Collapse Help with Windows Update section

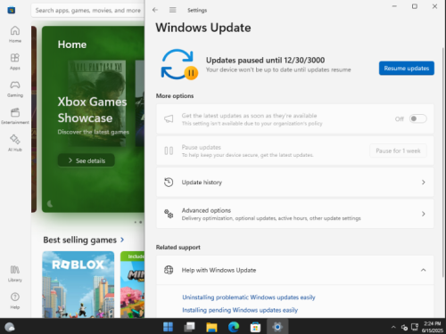click(x=423, y=270)
